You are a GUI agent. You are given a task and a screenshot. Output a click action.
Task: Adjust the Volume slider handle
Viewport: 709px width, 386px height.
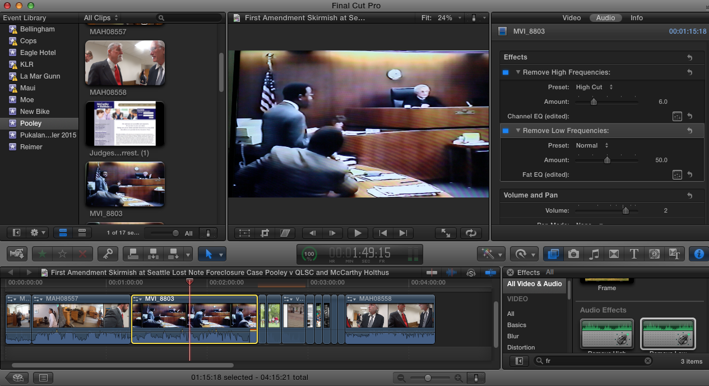coord(625,211)
